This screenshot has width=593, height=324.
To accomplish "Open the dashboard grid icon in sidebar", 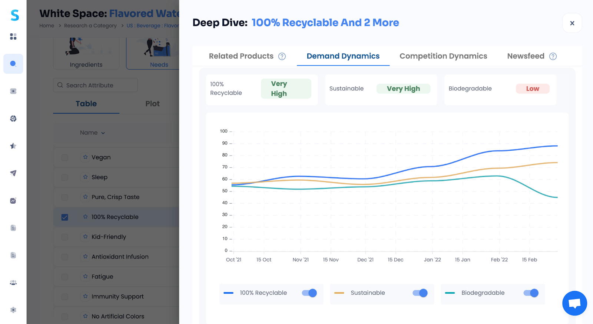I will (13, 36).
